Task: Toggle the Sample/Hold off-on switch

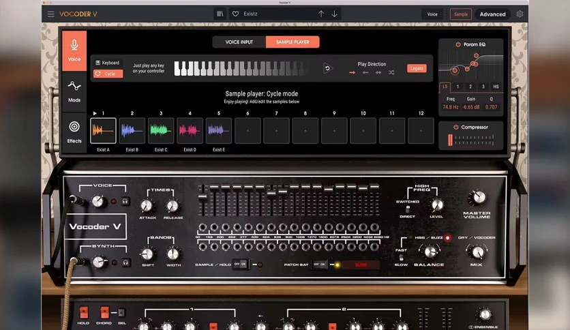Action: [240, 265]
